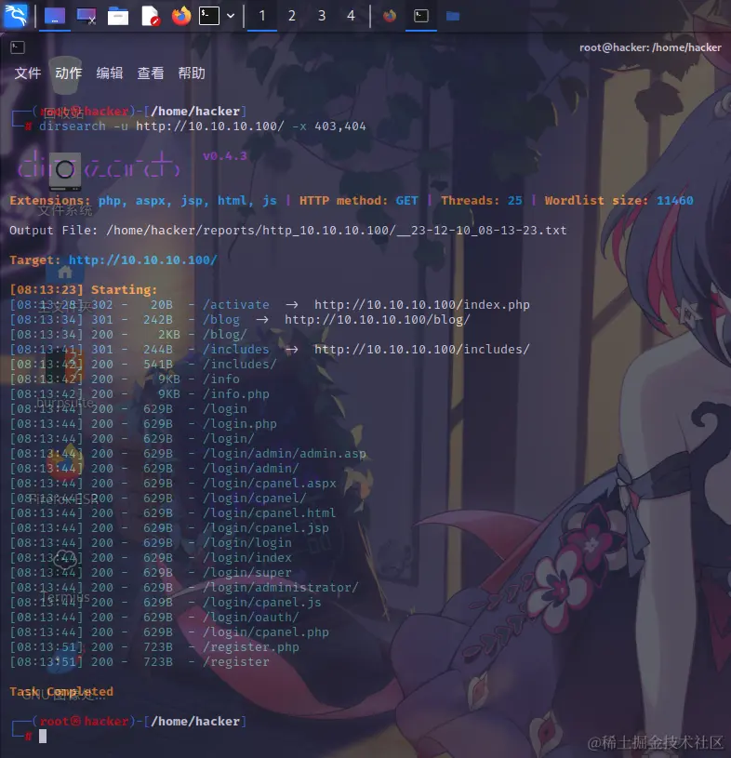Click the terminal cursor at bottom prompt
731x758 pixels.
point(43,737)
